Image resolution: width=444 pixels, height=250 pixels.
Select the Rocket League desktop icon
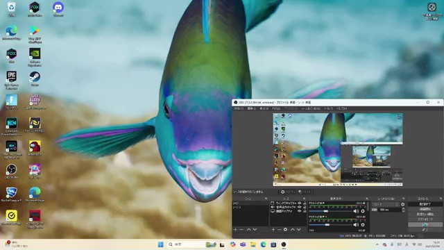(12, 194)
